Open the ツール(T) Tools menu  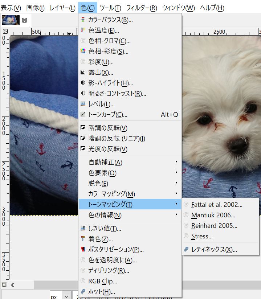(x=110, y=8)
